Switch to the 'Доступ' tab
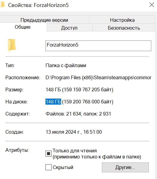157x179 pixels. pyautogui.click(x=69, y=28)
